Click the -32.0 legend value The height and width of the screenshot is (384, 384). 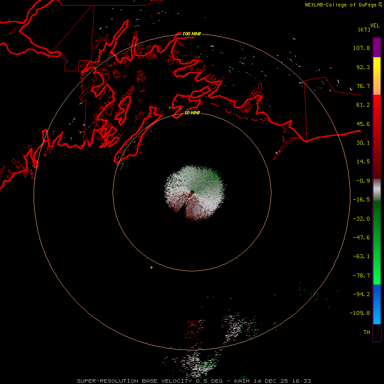[x=361, y=219]
